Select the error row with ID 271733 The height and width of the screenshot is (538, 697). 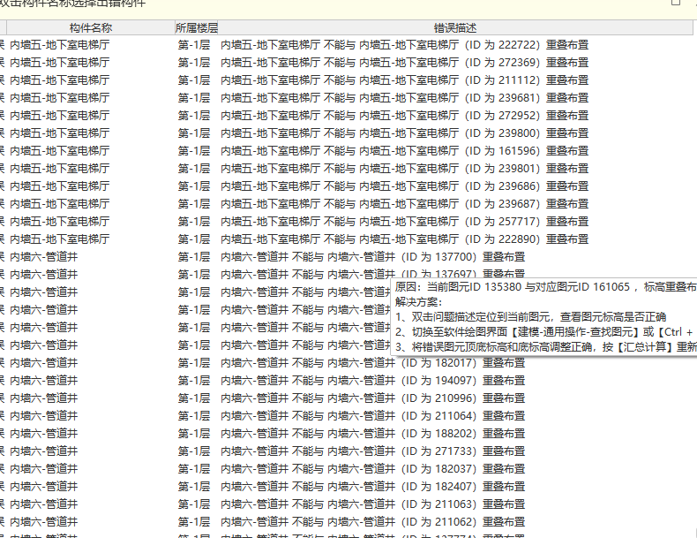point(347,451)
